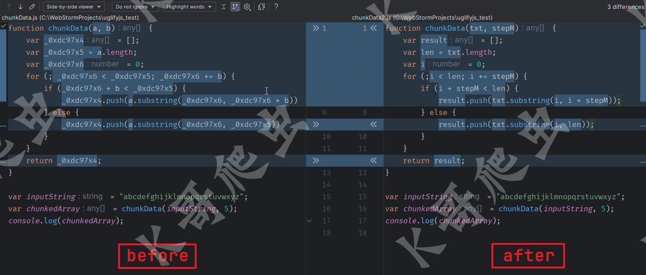This screenshot has width=646, height=275.
Task: Open the diff settings gear
Action: coord(247,7)
